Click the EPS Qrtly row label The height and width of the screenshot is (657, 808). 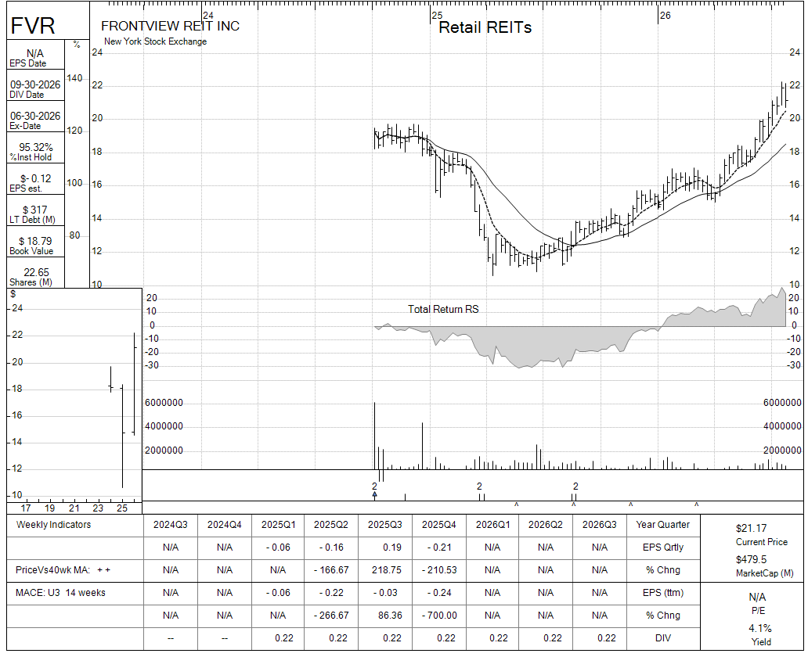[663, 547]
